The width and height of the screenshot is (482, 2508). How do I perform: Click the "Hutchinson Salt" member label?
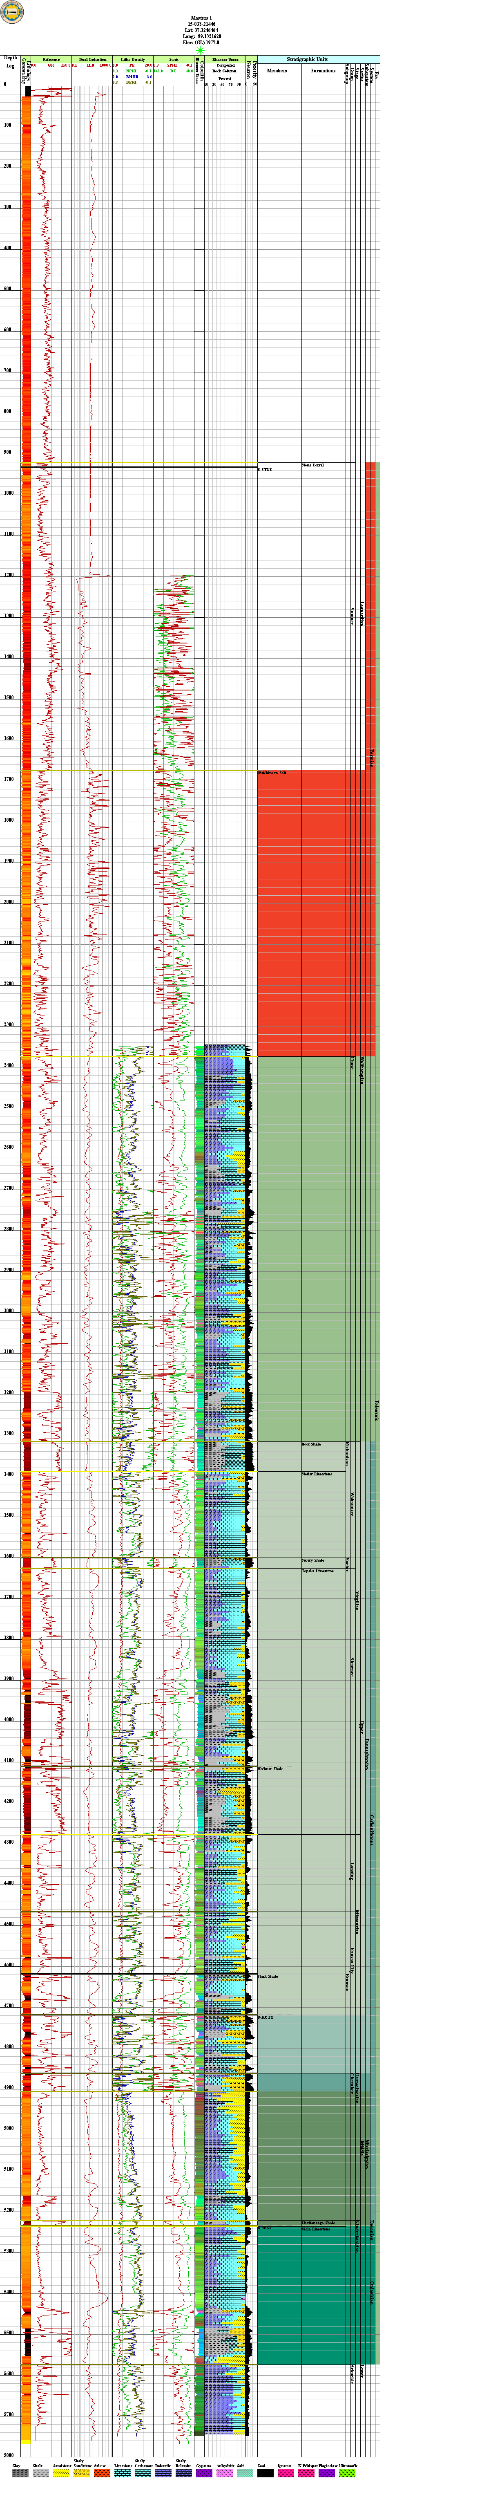pyautogui.click(x=272, y=772)
